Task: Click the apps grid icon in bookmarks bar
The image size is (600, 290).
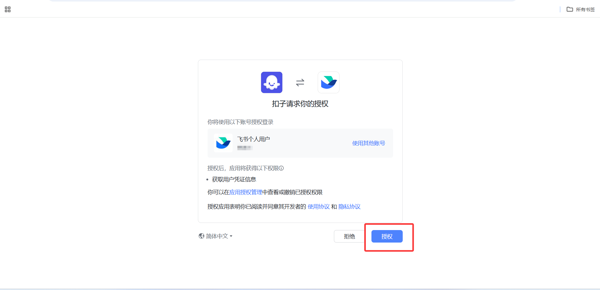Action: [x=8, y=9]
